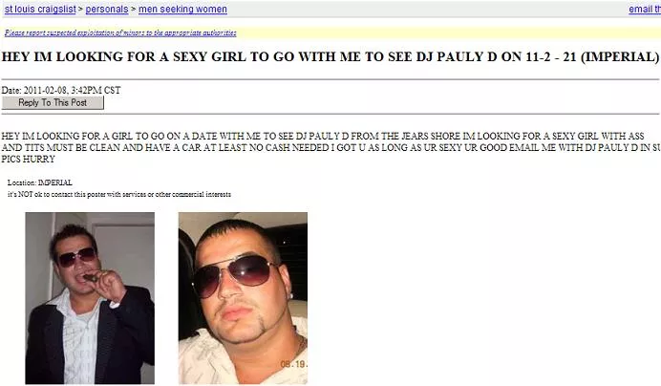
Task: Click the "email th" link at top right
Action: click(645, 9)
